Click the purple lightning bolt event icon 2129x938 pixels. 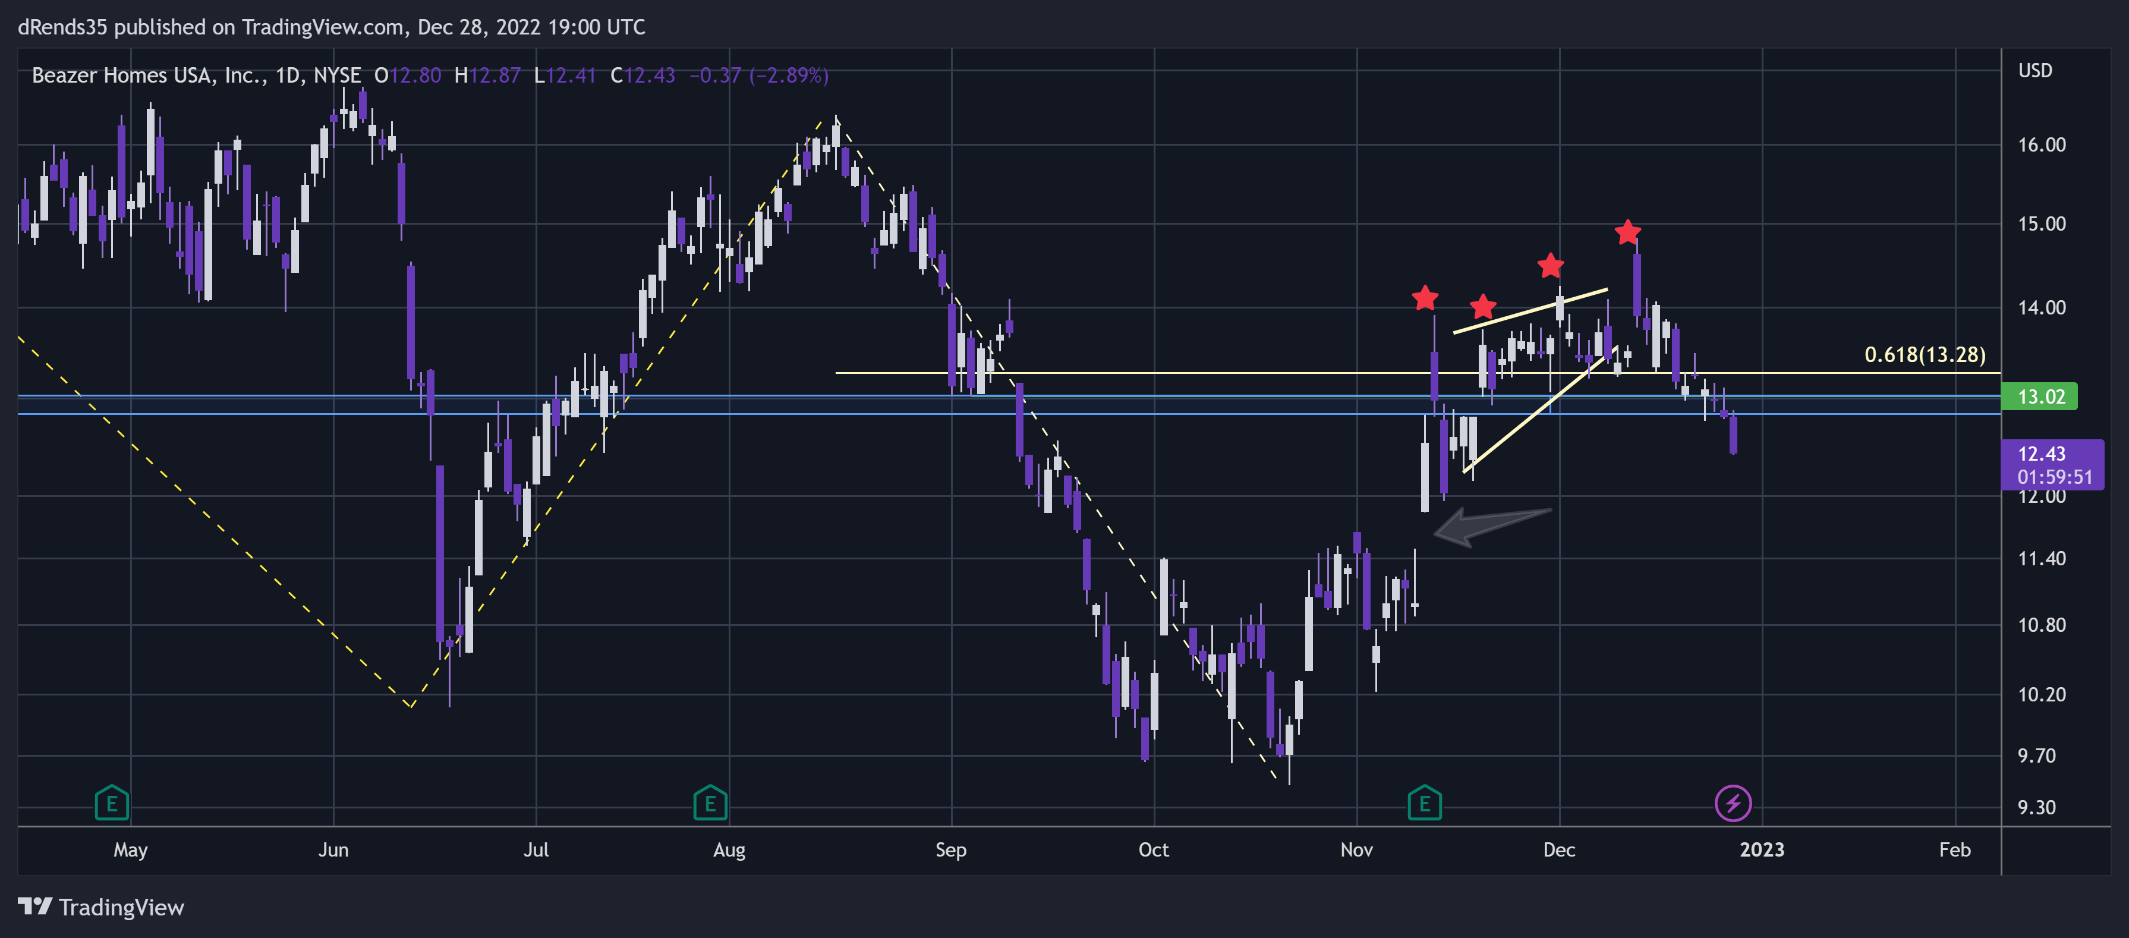coord(1733,802)
